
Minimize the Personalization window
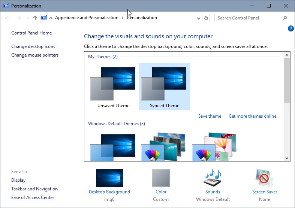click(x=252, y=6)
